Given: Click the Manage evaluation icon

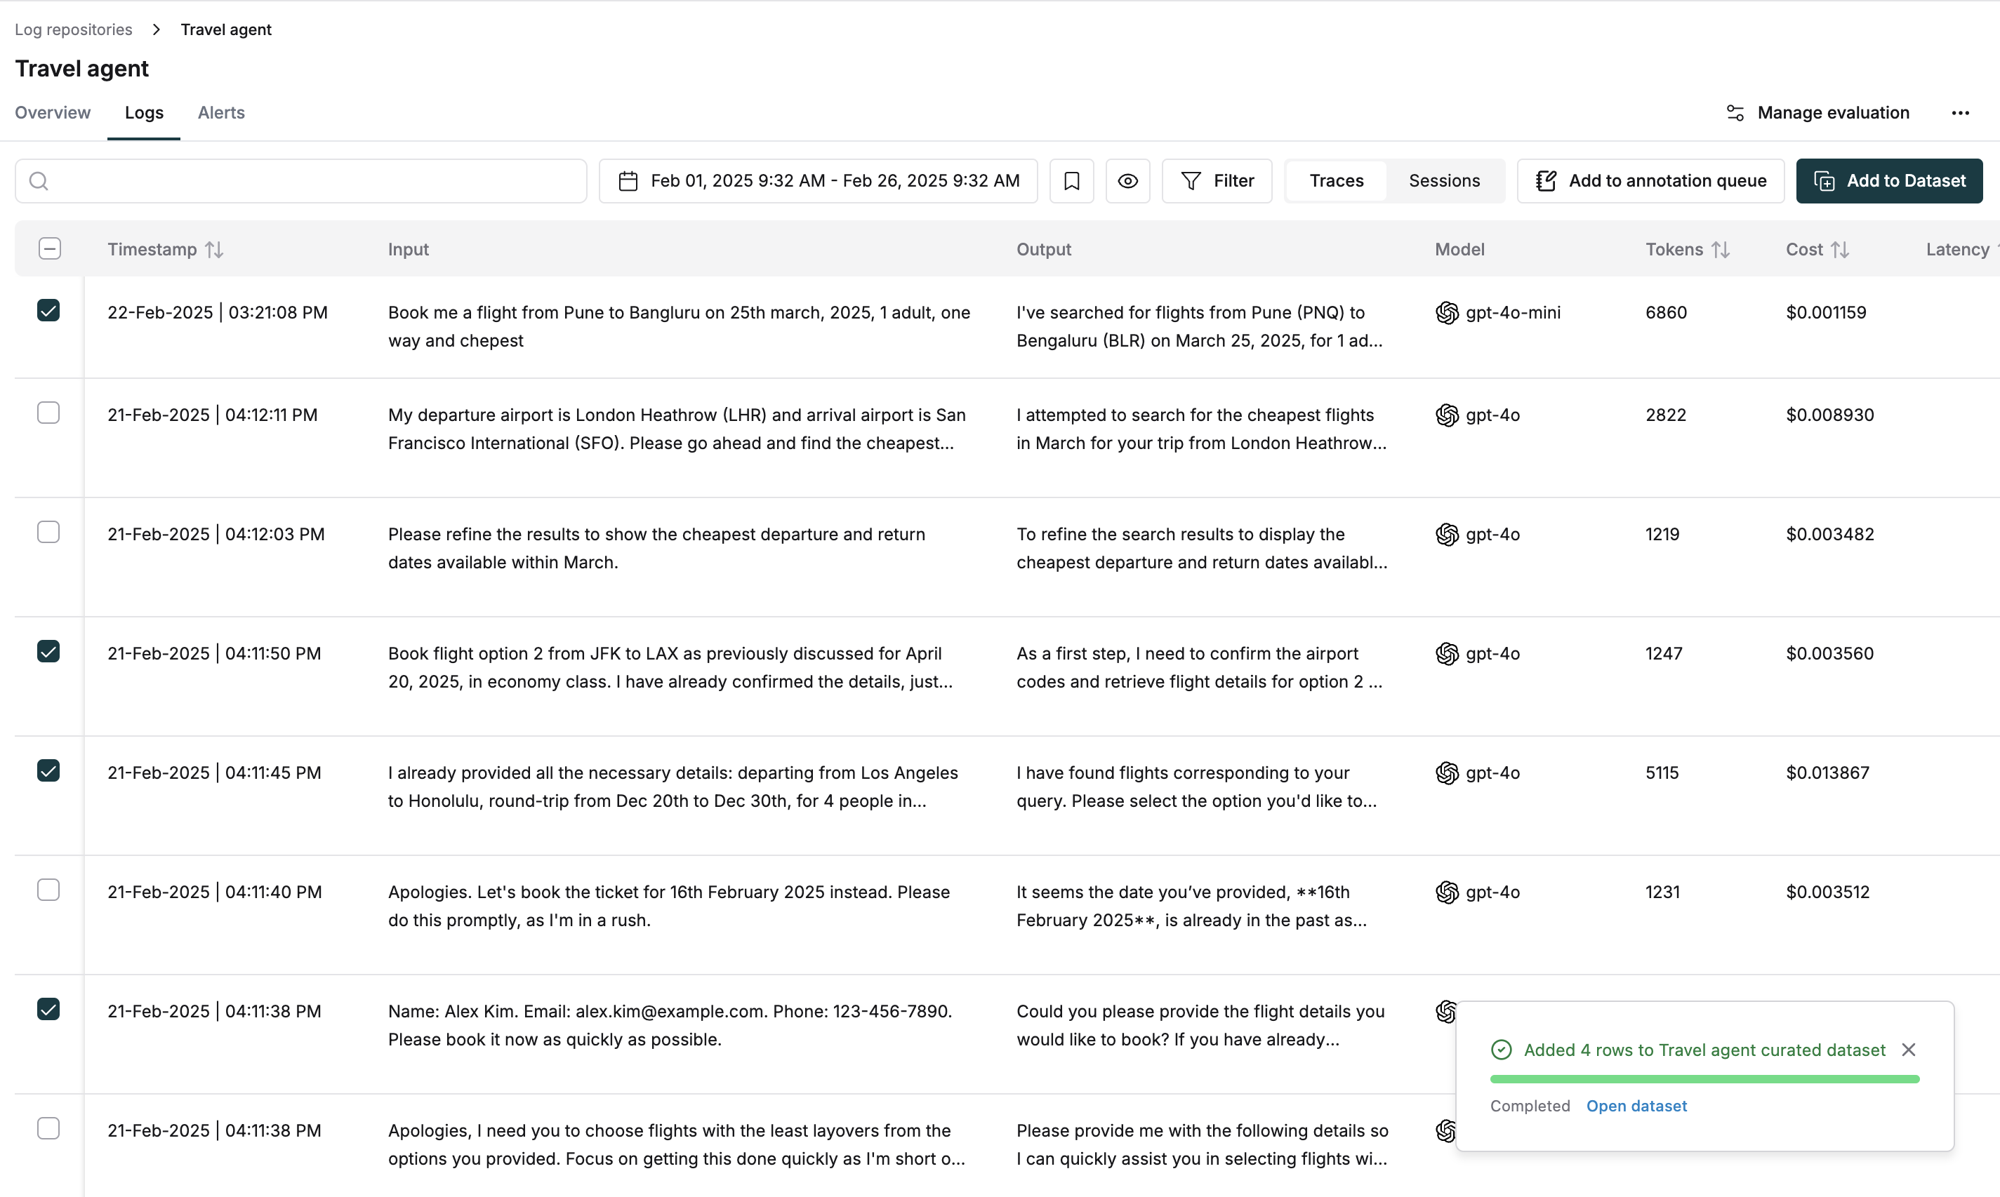Looking at the screenshot, I should pyautogui.click(x=1733, y=112).
